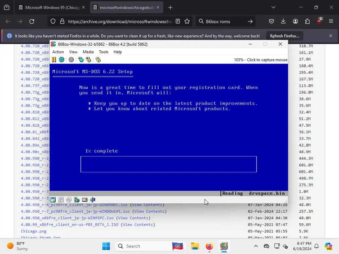The image size is (339, 254).
Task: Click the archive.org URL address field
Action: [120, 21]
